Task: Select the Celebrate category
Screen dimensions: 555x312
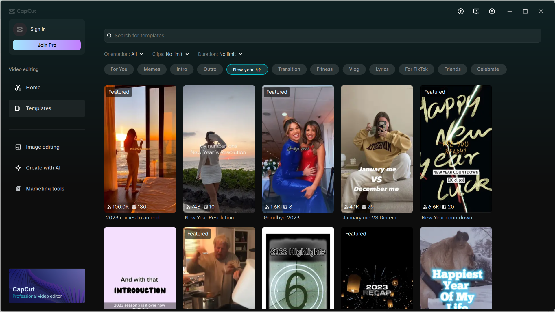Action: [x=488, y=69]
